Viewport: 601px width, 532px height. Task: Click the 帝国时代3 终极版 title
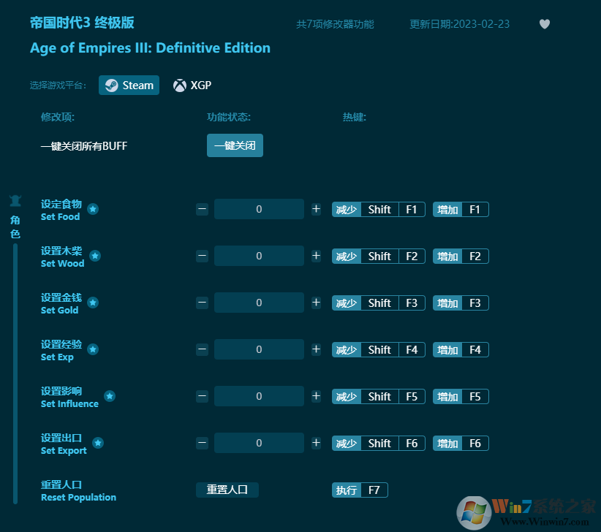pos(82,23)
